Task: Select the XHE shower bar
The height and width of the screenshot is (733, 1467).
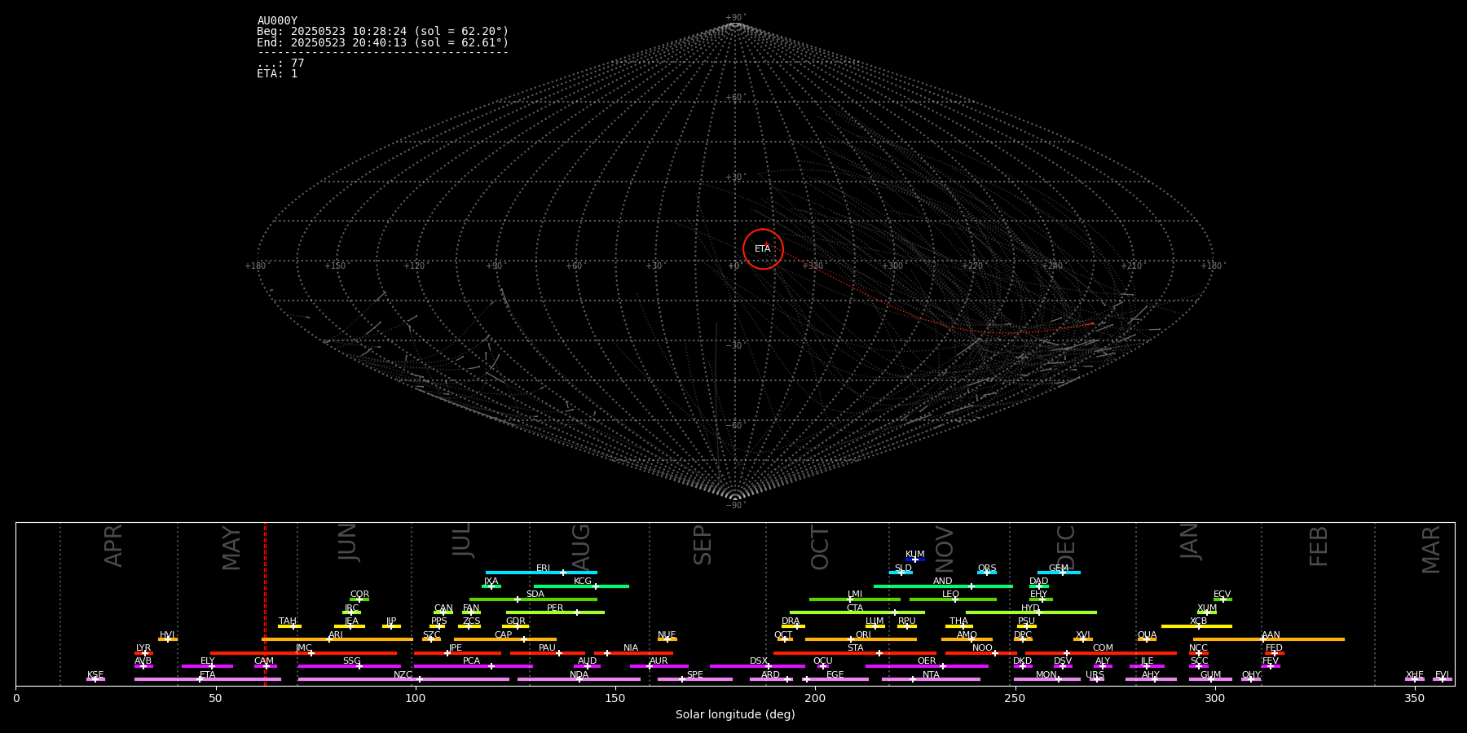Action: point(1415,679)
